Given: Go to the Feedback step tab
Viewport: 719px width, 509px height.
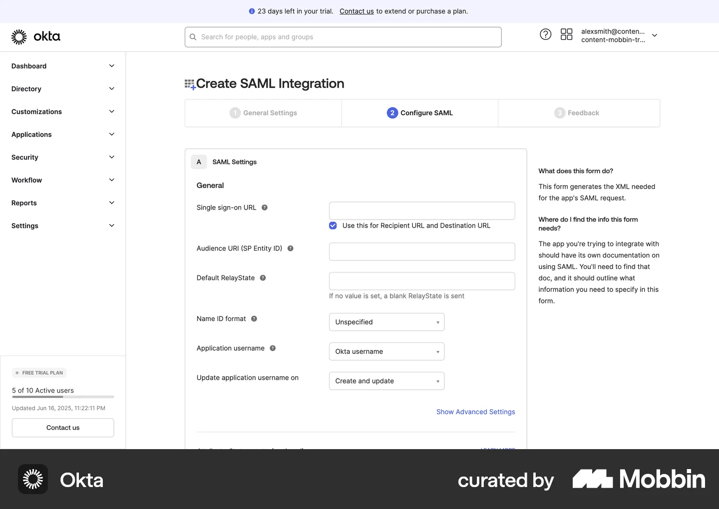Looking at the screenshot, I should pyautogui.click(x=579, y=113).
